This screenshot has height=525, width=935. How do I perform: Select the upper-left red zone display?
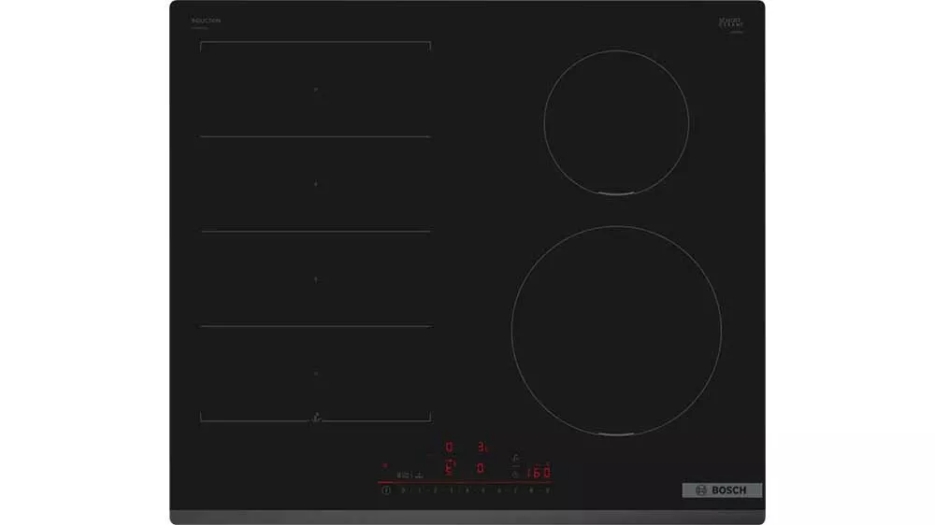point(449,447)
